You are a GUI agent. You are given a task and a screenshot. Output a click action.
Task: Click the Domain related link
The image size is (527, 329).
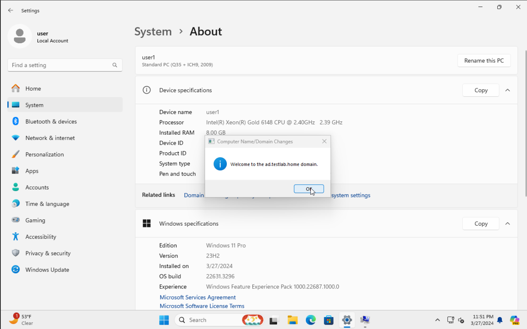tap(194, 195)
